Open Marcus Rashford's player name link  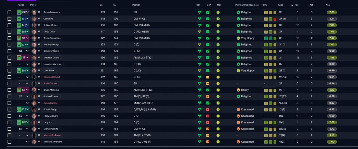[x=51, y=135]
